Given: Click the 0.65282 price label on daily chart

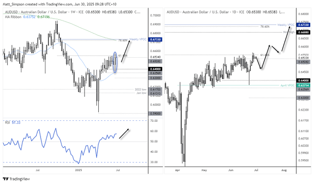Looking at the screenshot, I should point(304,62).
